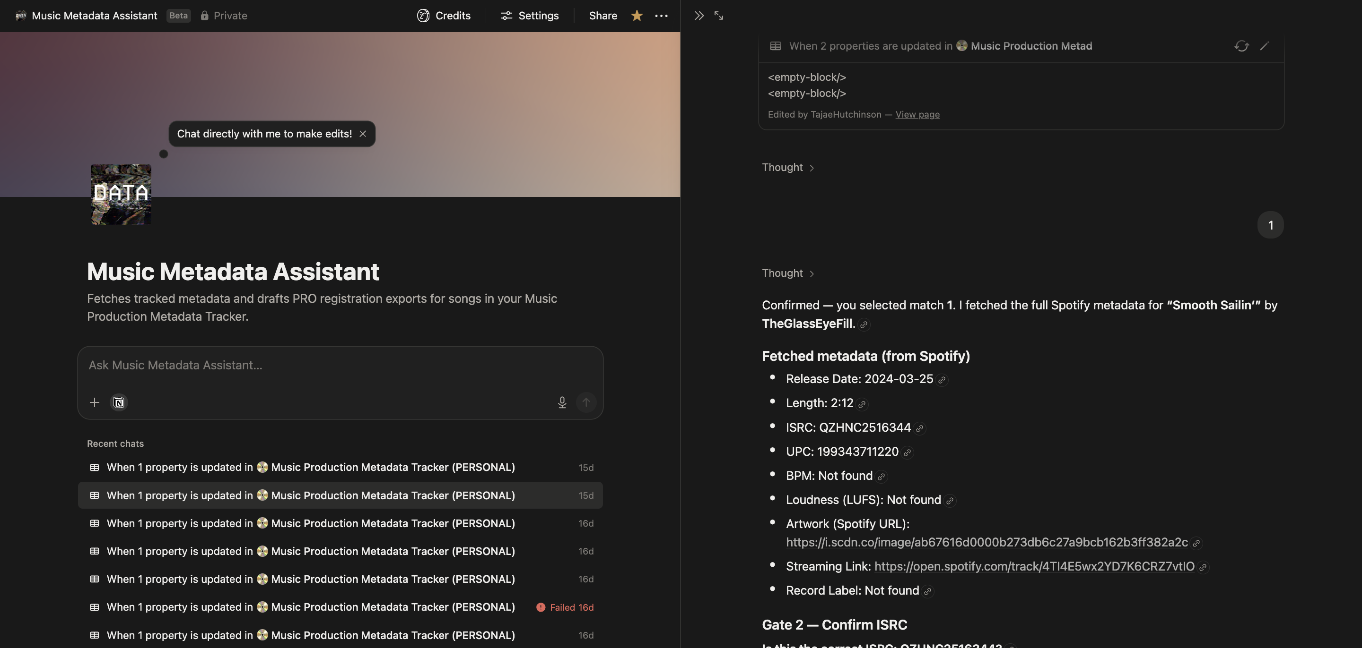This screenshot has height=648, width=1362.
Task: Open the highlighted second 15d recent chat
Action: tap(340, 495)
